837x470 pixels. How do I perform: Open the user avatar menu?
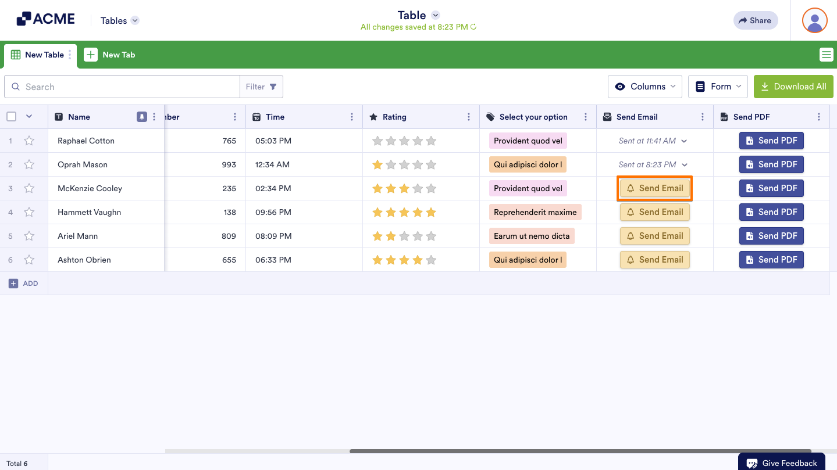814,20
